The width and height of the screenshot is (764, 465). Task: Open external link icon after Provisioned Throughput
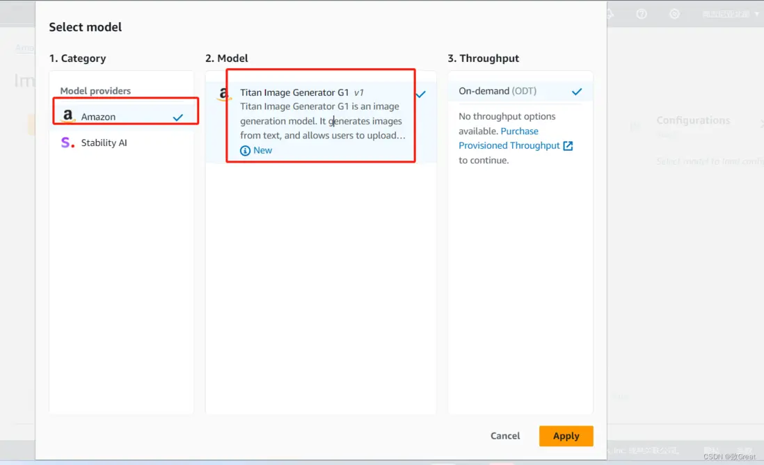click(x=568, y=146)
